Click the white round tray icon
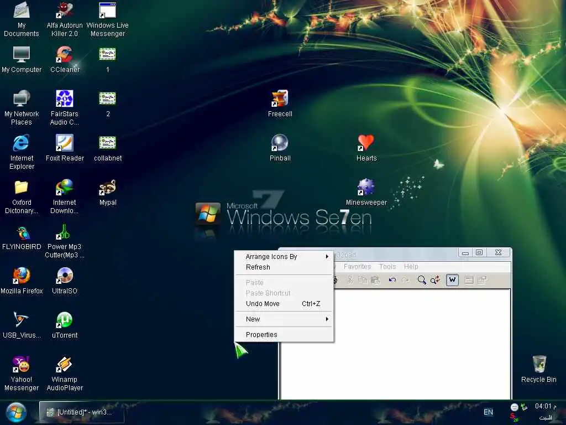This screenshot has height=425, width=566. (515, 407)
